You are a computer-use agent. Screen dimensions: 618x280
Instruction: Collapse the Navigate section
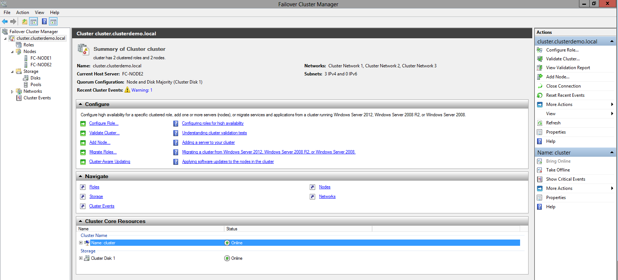(80, 177)
